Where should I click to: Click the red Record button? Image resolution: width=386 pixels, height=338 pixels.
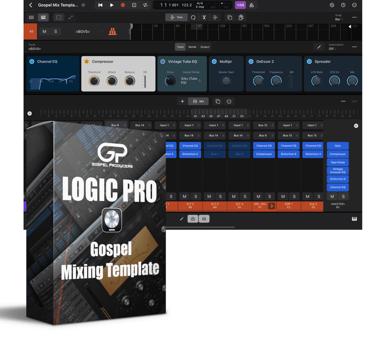click(123, 5)
